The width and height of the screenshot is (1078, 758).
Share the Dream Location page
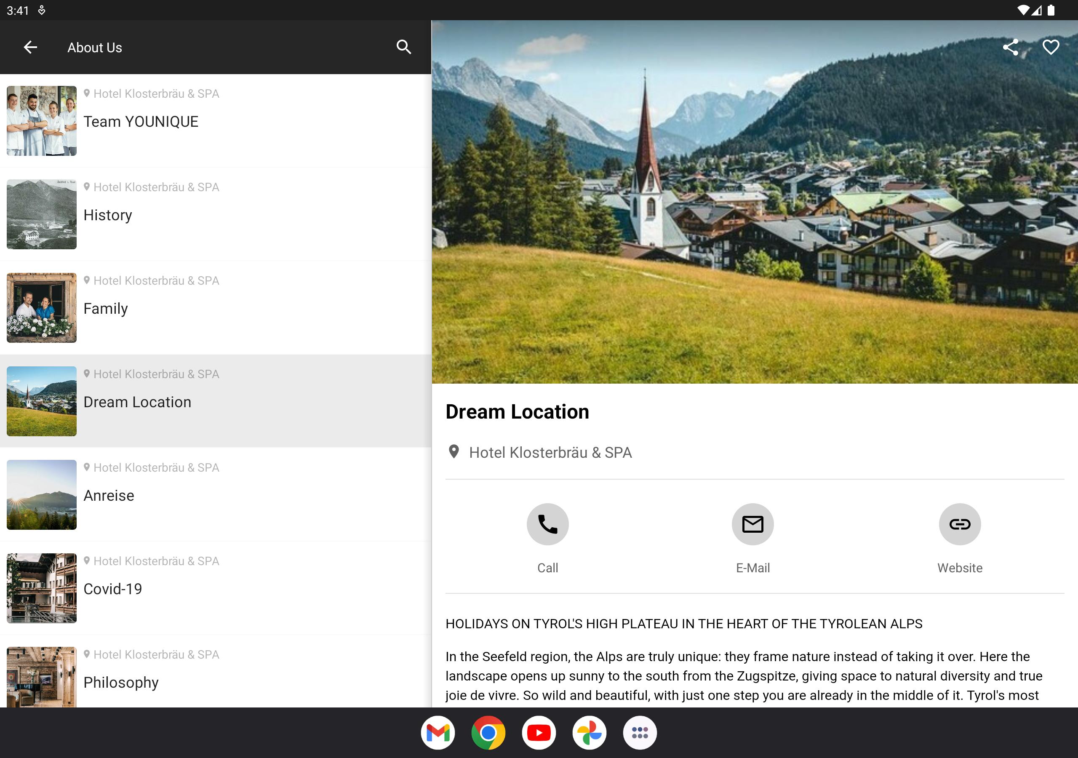[1010, 48]
